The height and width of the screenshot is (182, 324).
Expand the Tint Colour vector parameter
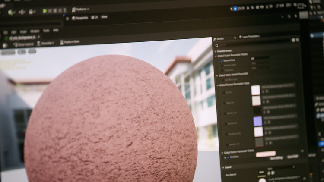[225, 158]
